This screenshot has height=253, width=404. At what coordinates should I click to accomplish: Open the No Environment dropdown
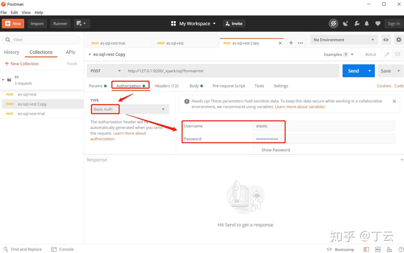pyautogui.click(x=344, y=40)
